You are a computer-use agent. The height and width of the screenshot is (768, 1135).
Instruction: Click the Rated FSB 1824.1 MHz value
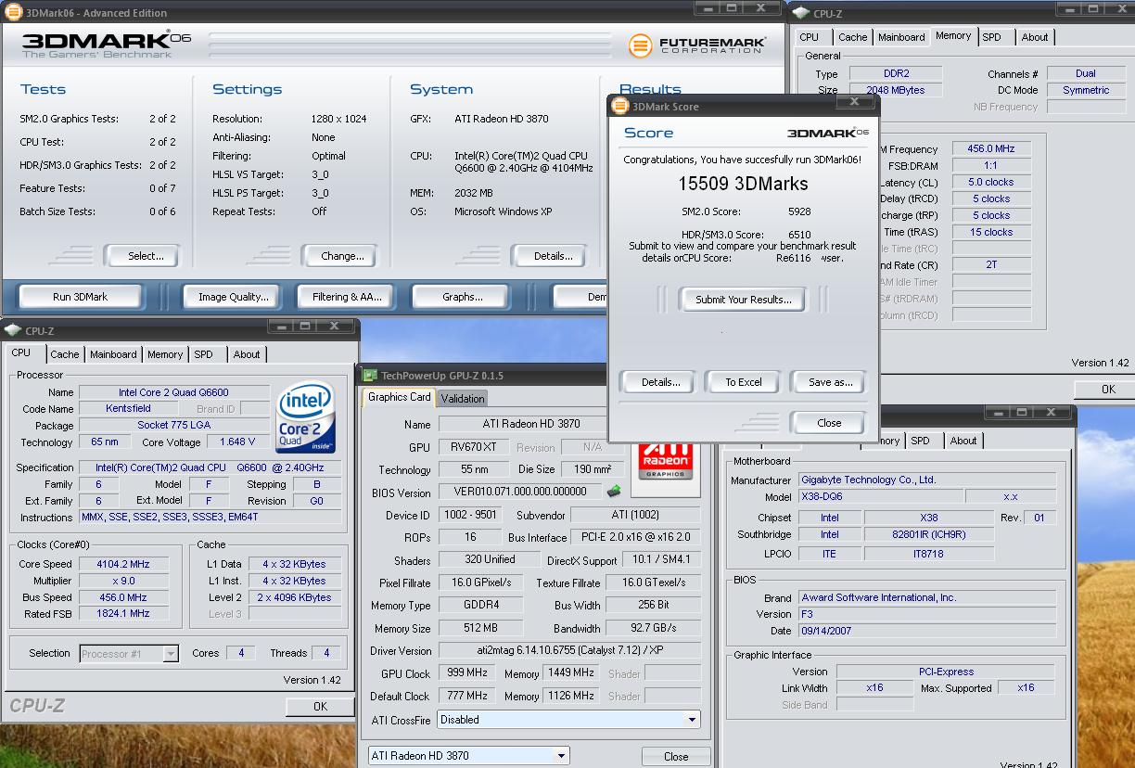click(x=122, y=614)
